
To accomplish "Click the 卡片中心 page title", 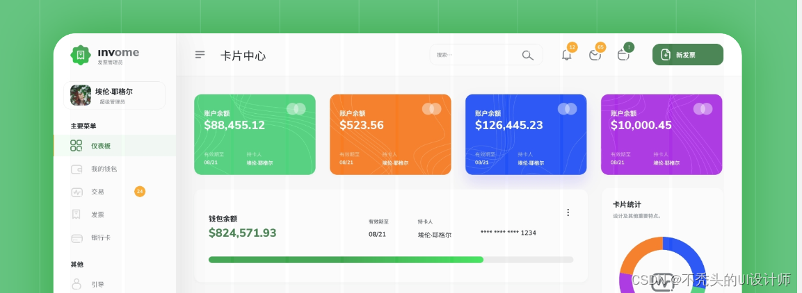I will click(x=243, y=56).
